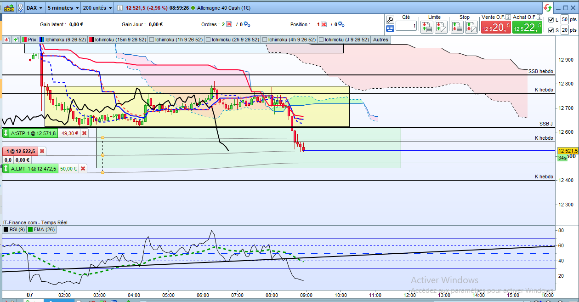Cancel the A:STP stop order with X
This screenshot has height=302, width=579.
click(84, 133)
